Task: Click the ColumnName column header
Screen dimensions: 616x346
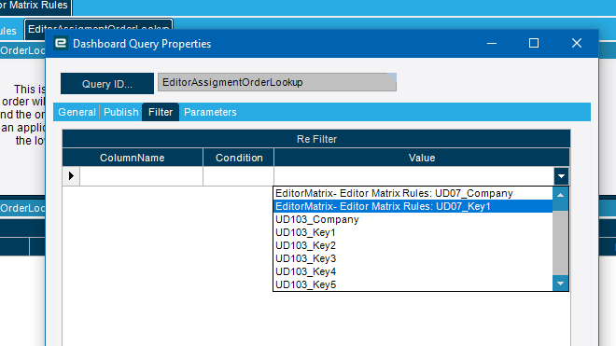Action: click(x=133, y=158)
